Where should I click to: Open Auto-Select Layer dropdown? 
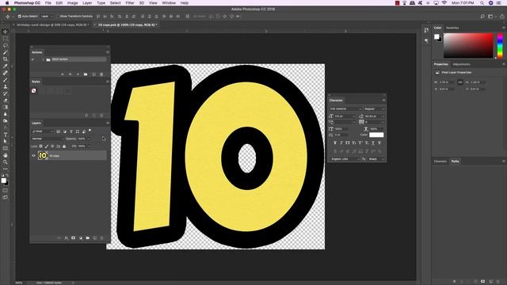(47, 16)
